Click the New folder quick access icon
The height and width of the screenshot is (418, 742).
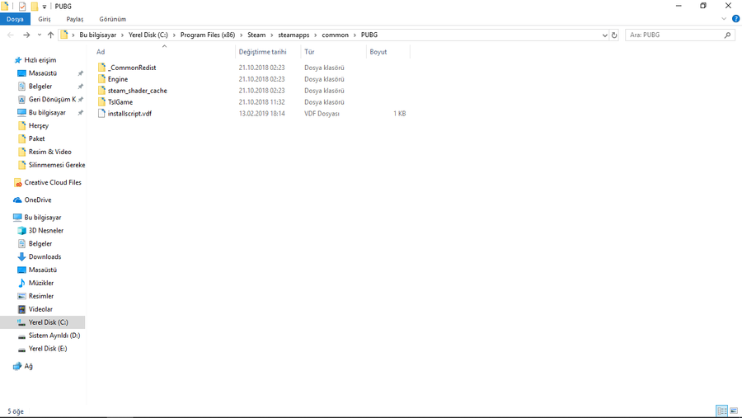34,6
